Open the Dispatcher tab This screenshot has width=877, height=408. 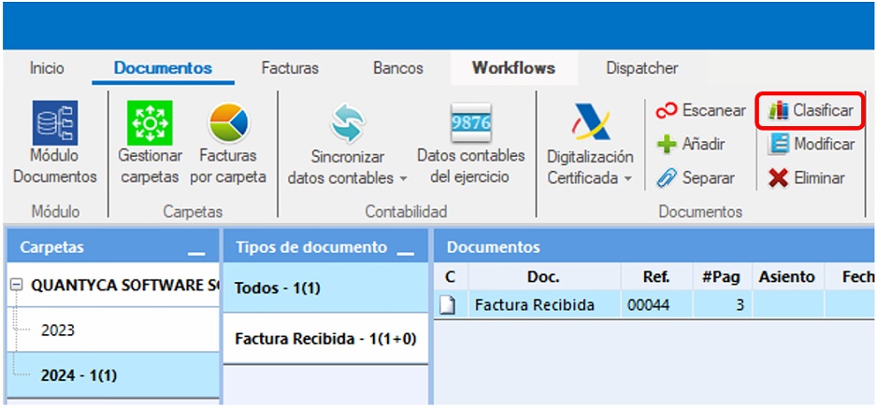click(642, 68)
